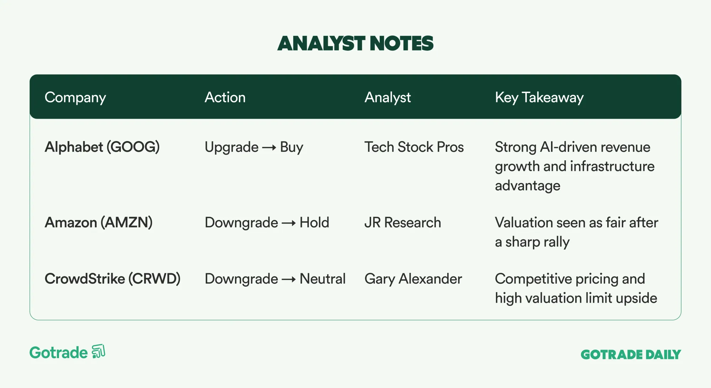The image size is (711, 388).
Task: Click the GOTRADE DAILY label
Action: pyautogui.click(x=631, y=354)
